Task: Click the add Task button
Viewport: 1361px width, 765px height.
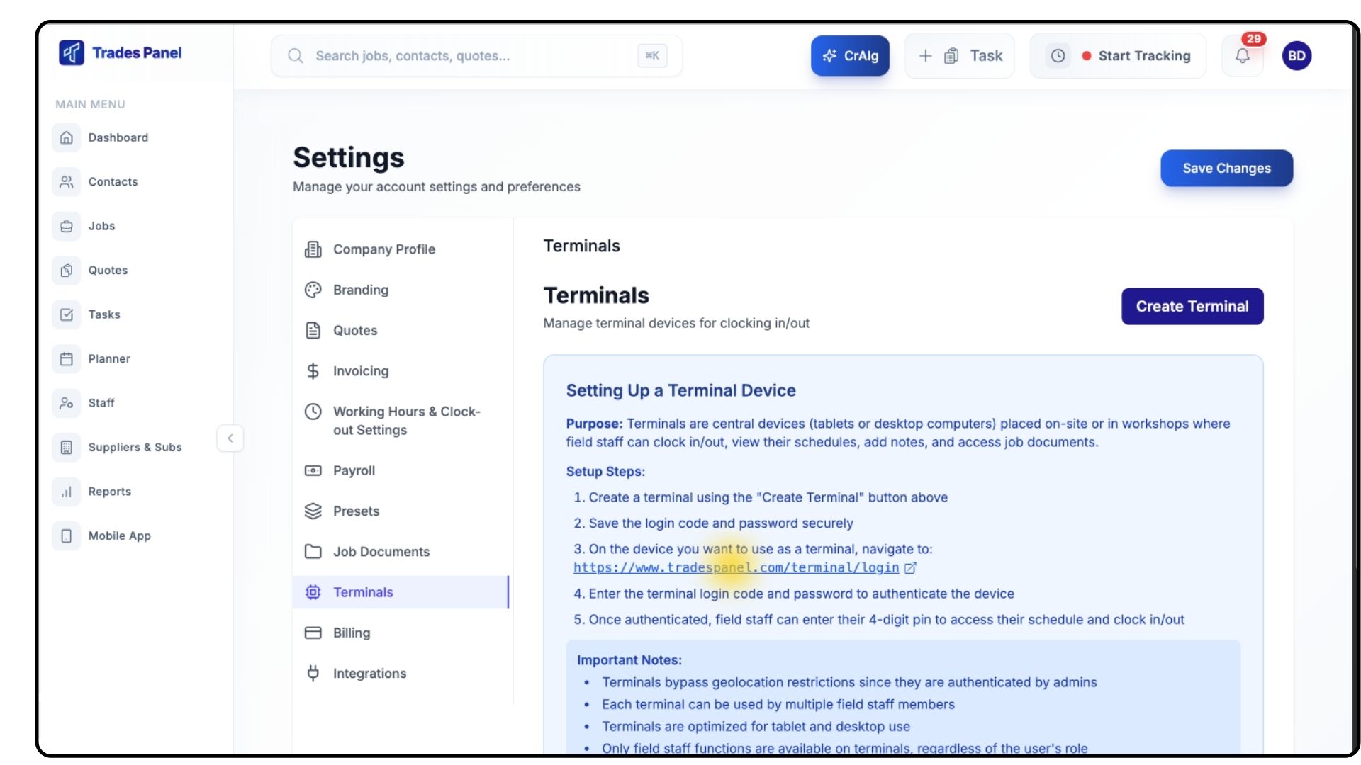Action: [960, 56]
